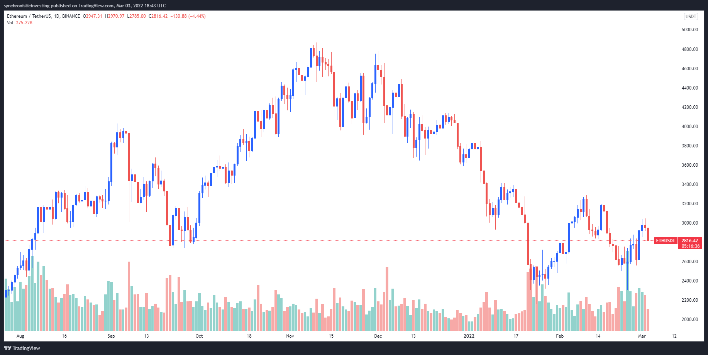Click the low price L2785.00 value

(136, 16)
